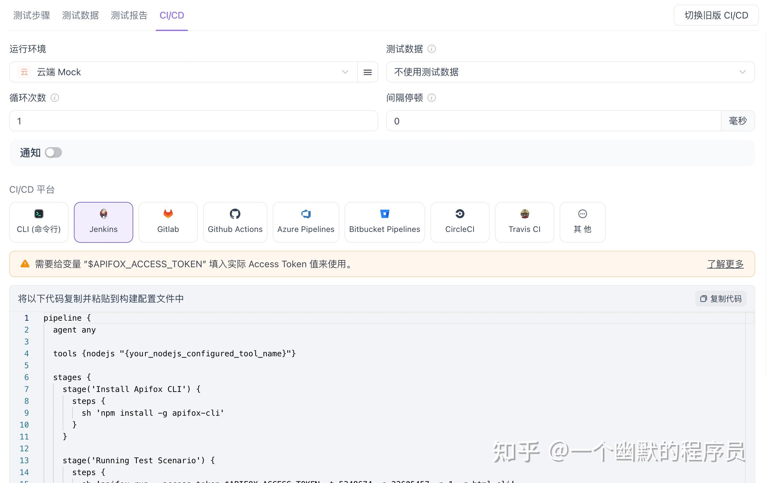Expand the 云端 Mock environment dropdown
Viewport: 766px width, 483px height.
[345, 72]
